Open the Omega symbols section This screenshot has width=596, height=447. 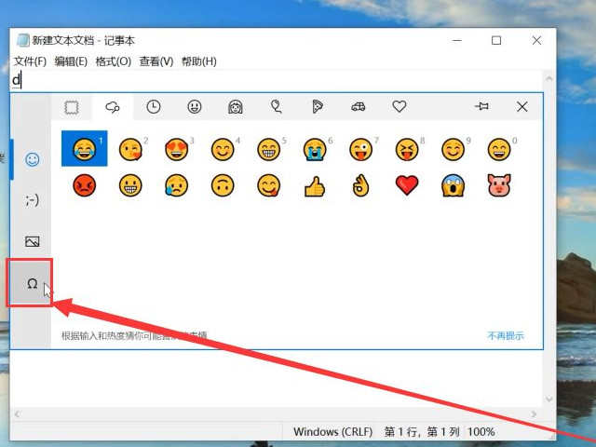point(31,283)
